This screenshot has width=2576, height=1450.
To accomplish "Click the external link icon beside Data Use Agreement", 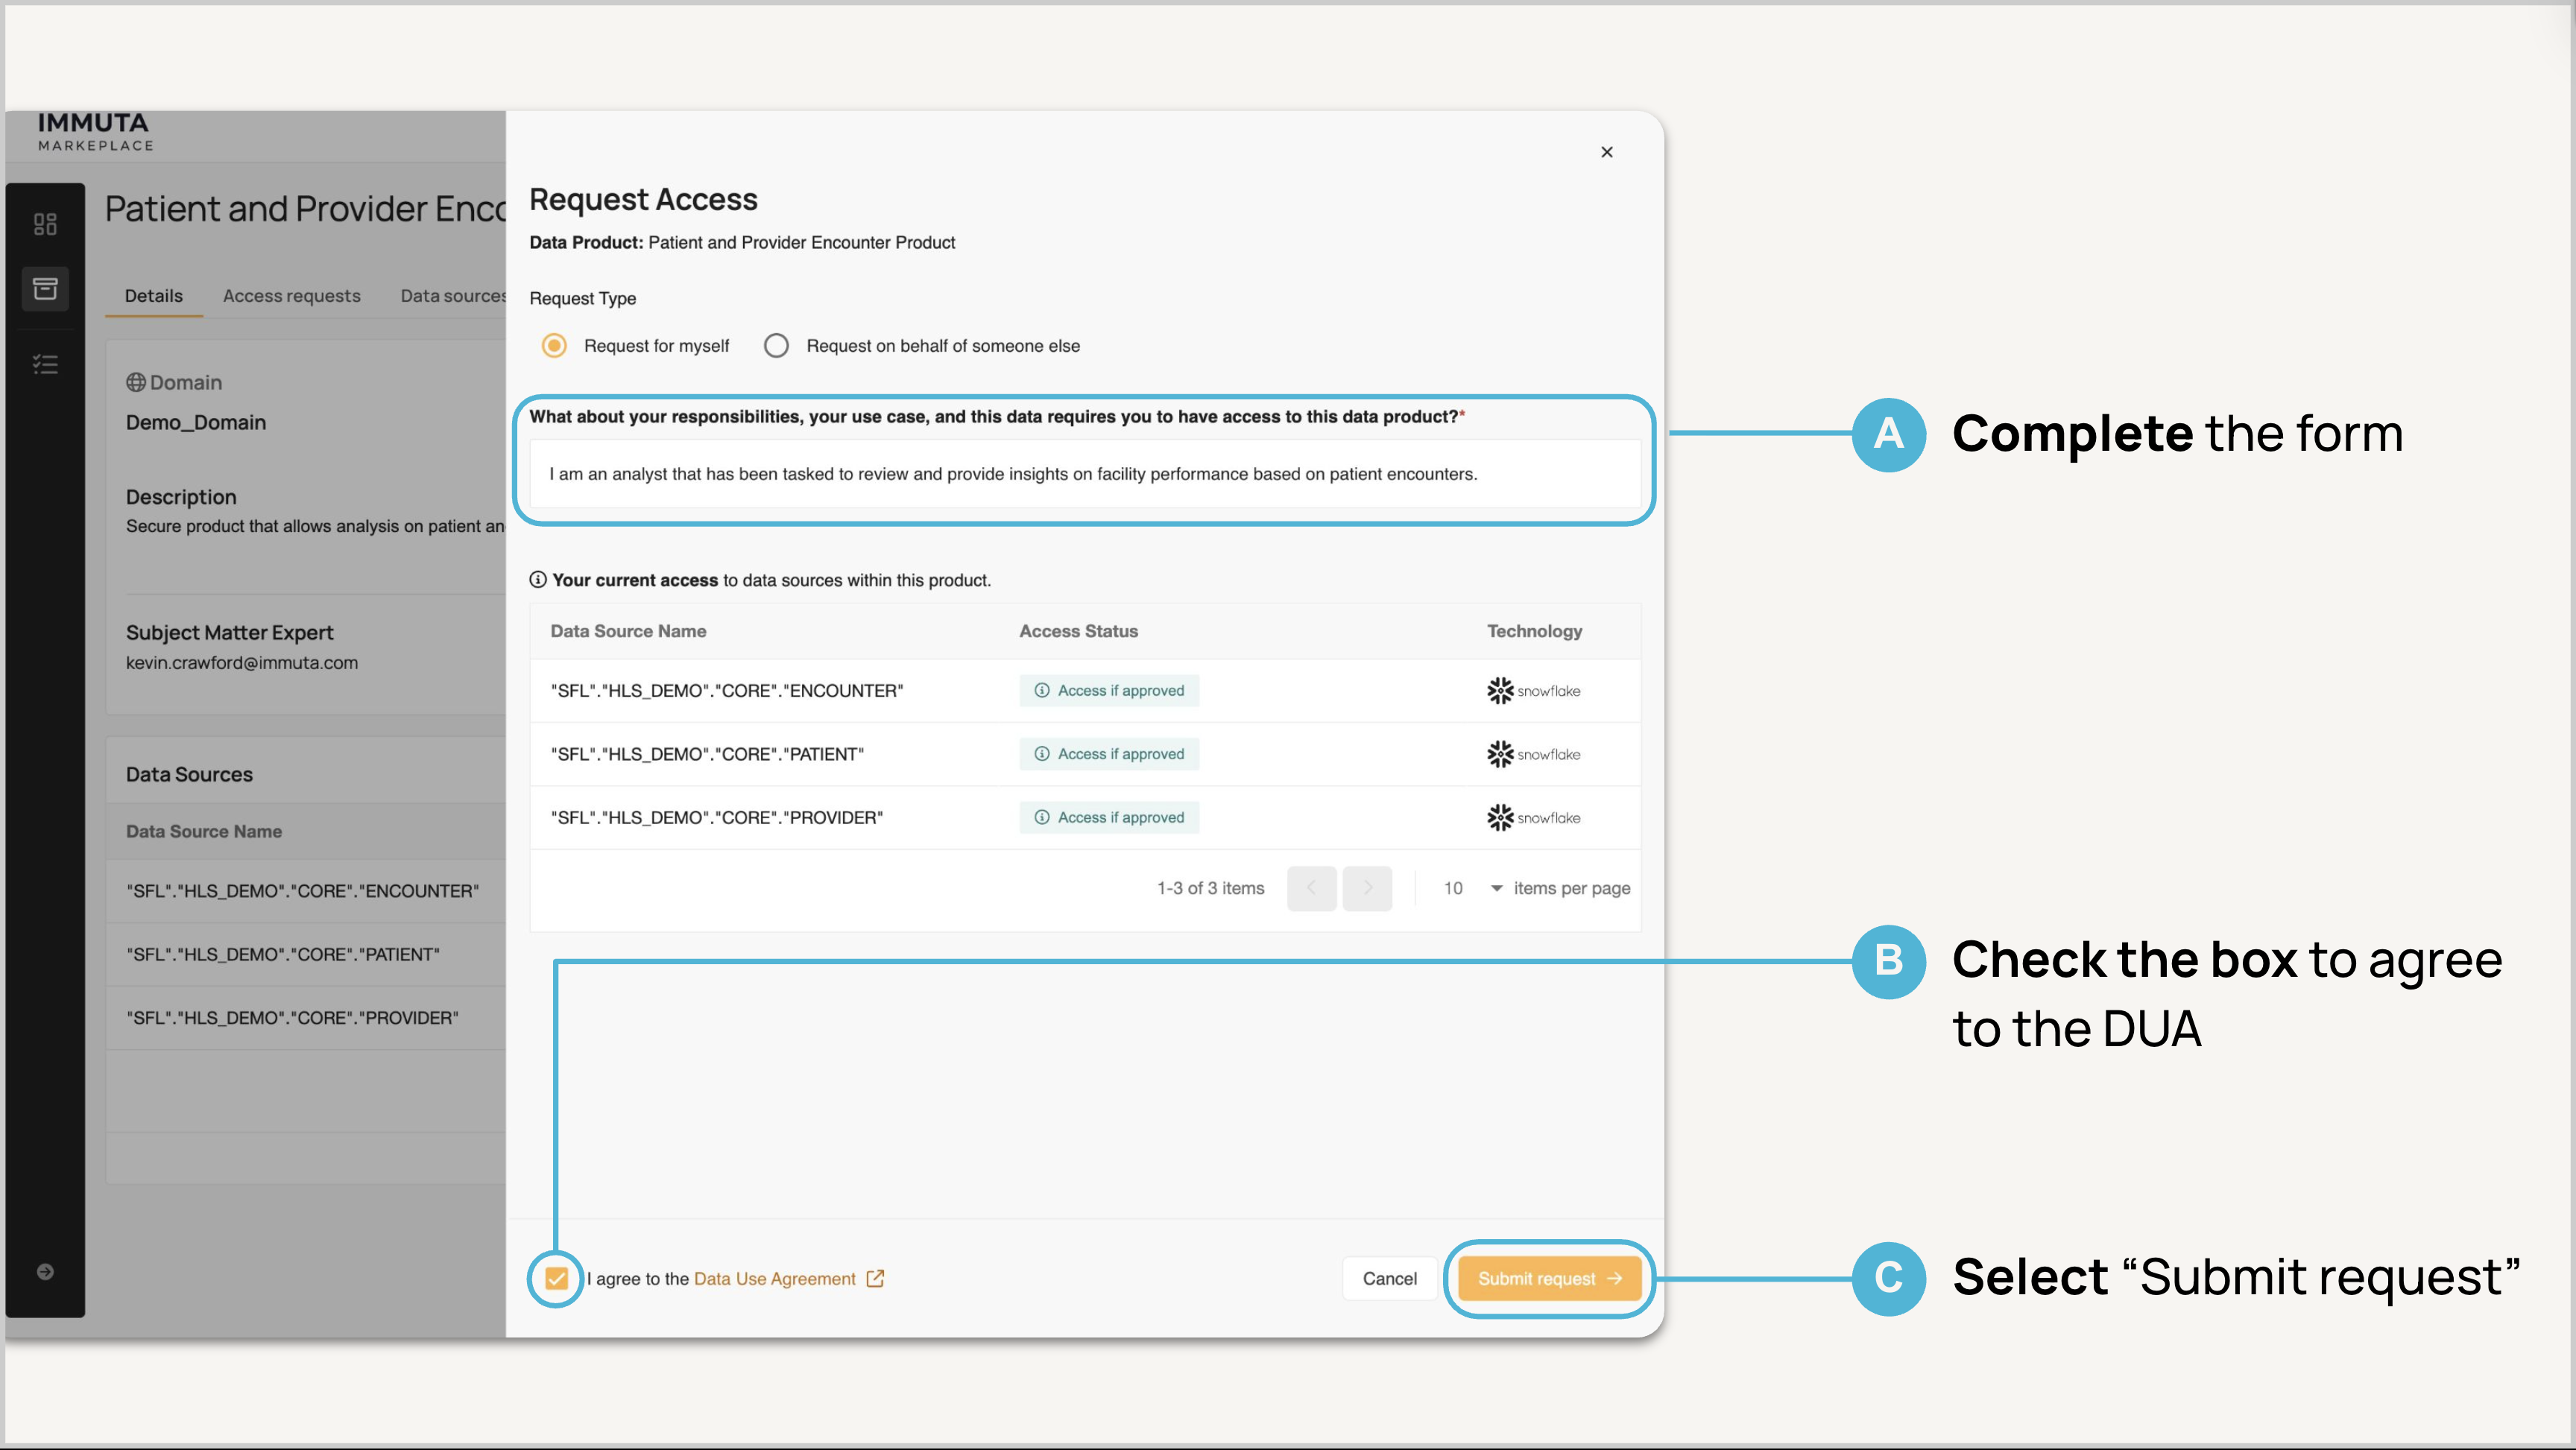I will [x=875, y=1279].
